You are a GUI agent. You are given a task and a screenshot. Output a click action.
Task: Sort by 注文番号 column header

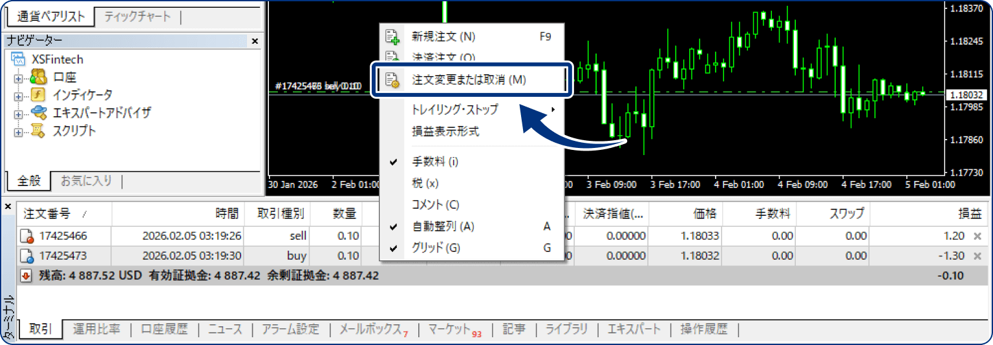pyautogui.click(x=63, y=213)
